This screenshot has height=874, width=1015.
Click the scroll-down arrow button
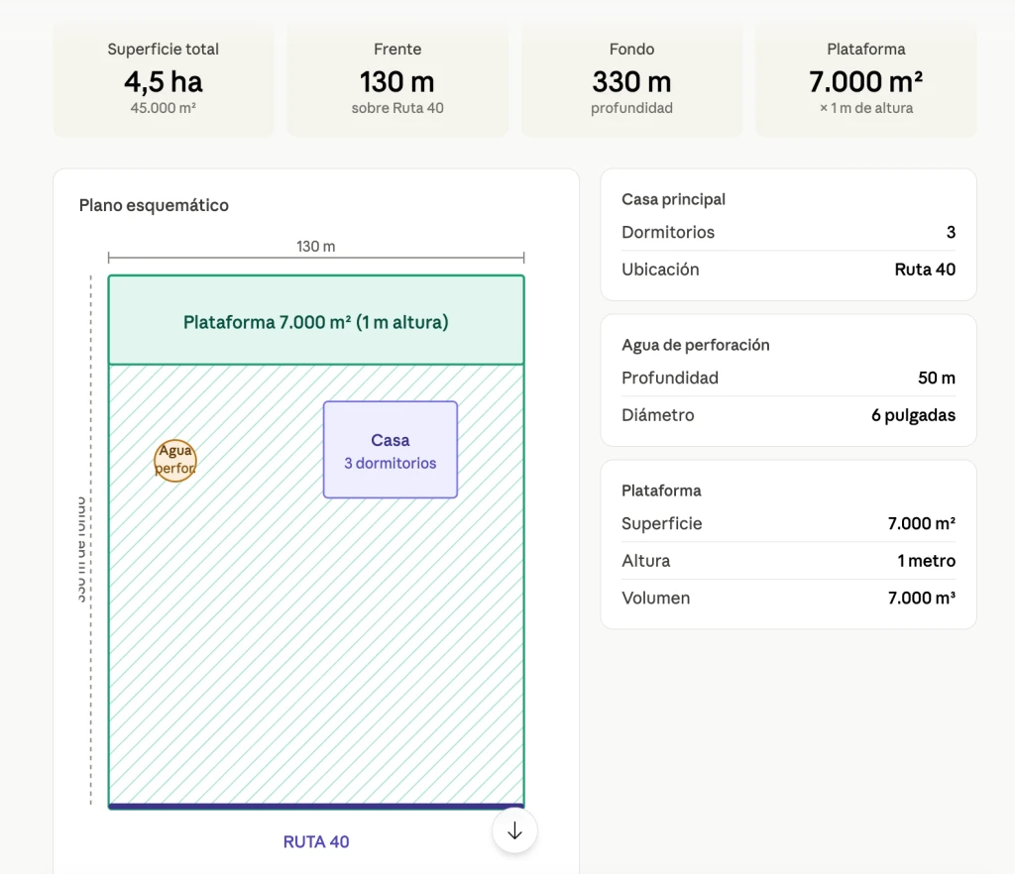pyautogui.click(x=514, y=831)
